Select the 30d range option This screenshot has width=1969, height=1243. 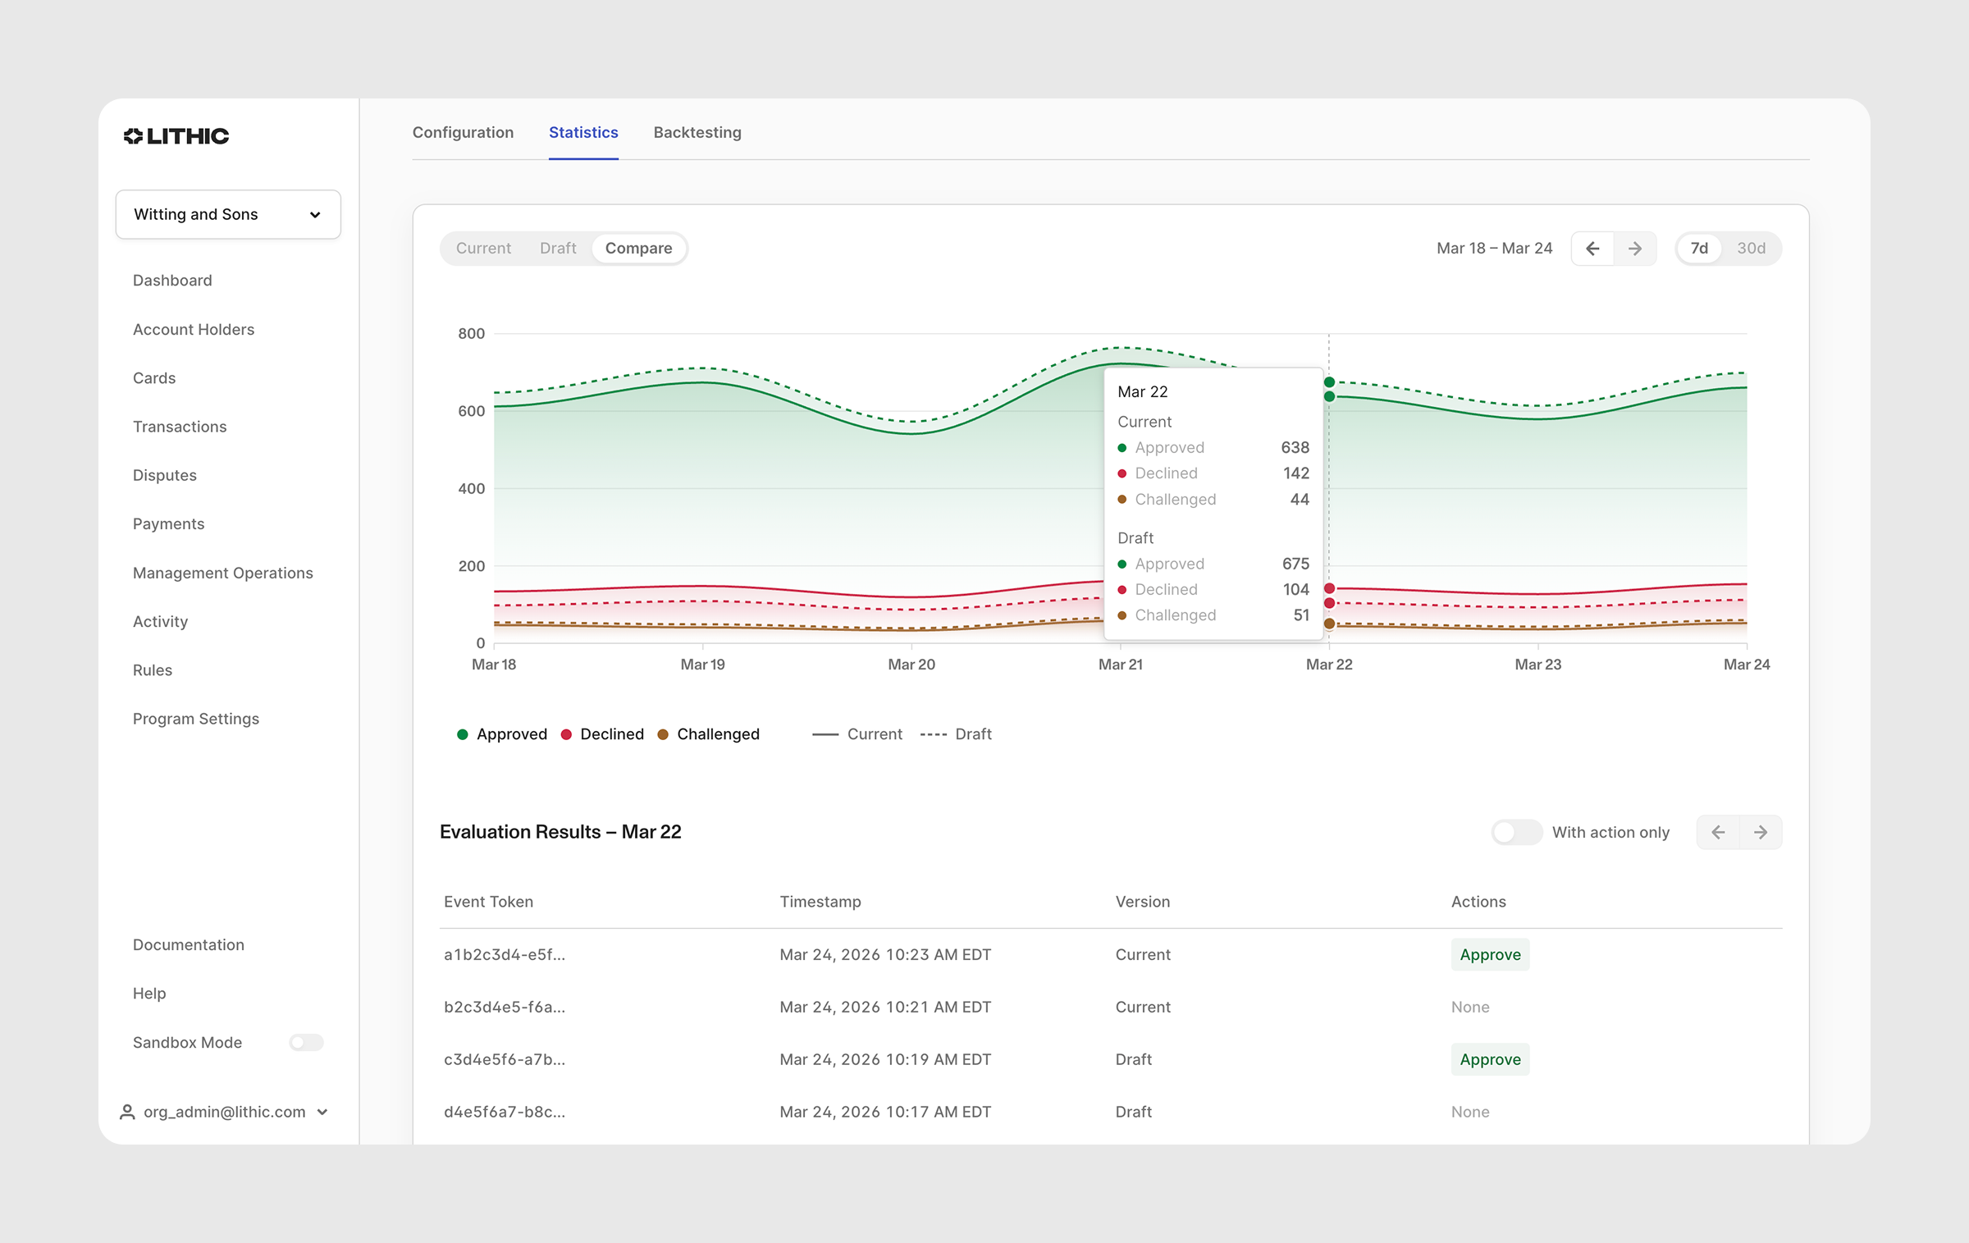click(x=1751, y=249)
